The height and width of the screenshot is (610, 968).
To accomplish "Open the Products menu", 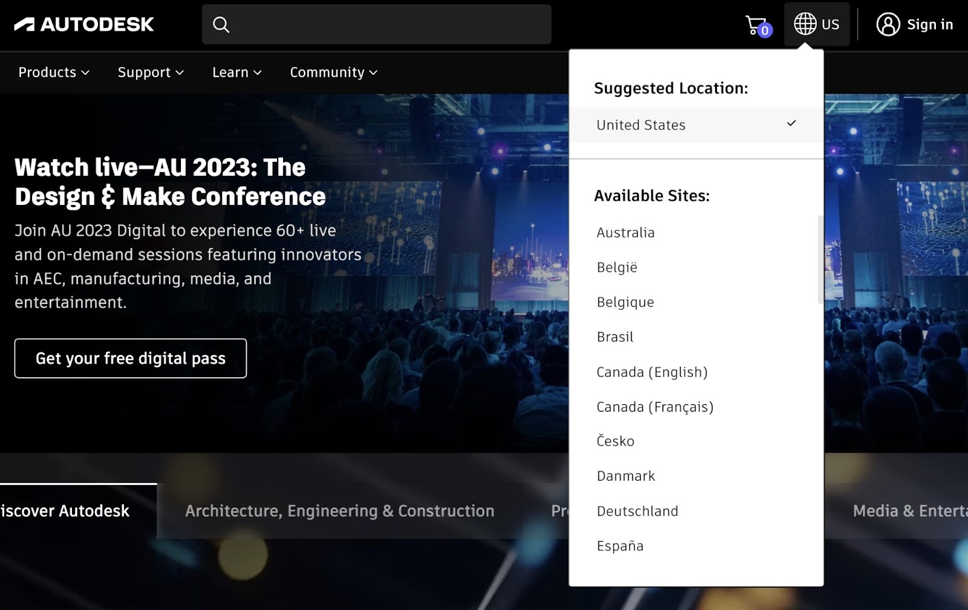I will coord(54,73).
